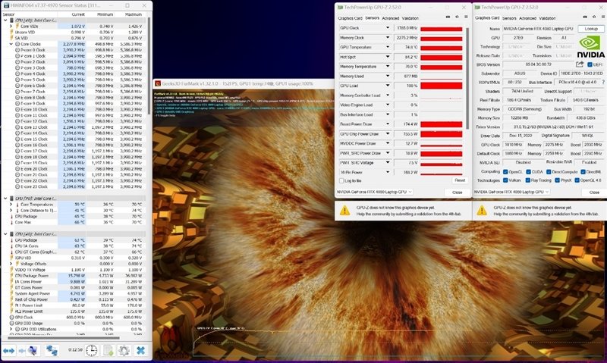Switch to Graphics Card tab in Sensors window
This screenshot has width=607, height=363.
350,18
